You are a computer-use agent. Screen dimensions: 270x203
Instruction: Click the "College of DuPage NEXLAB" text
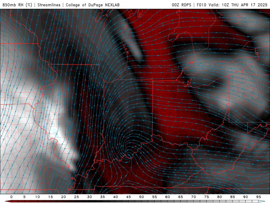tap(92, 5)
